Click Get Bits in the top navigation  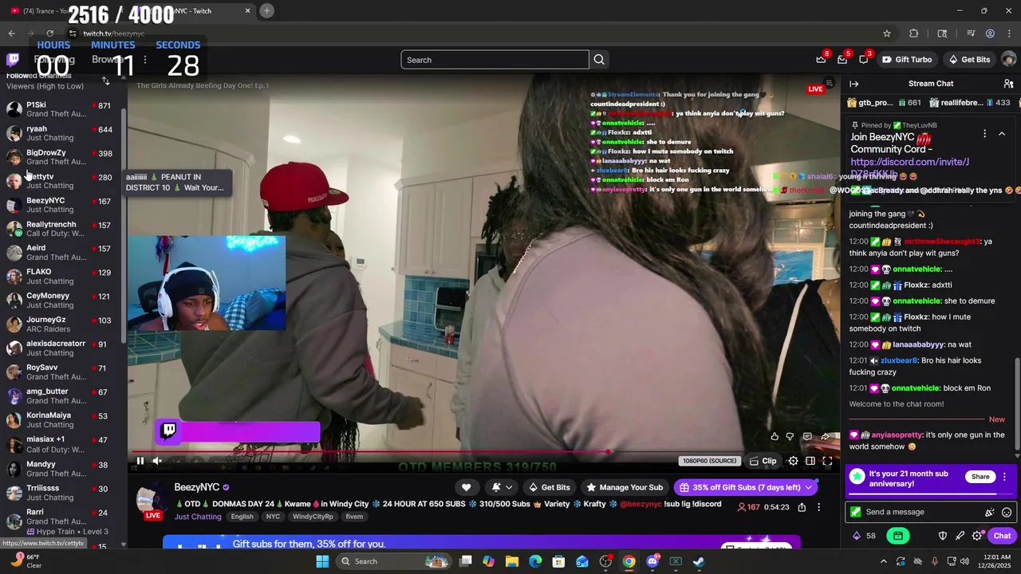point(968,60)
